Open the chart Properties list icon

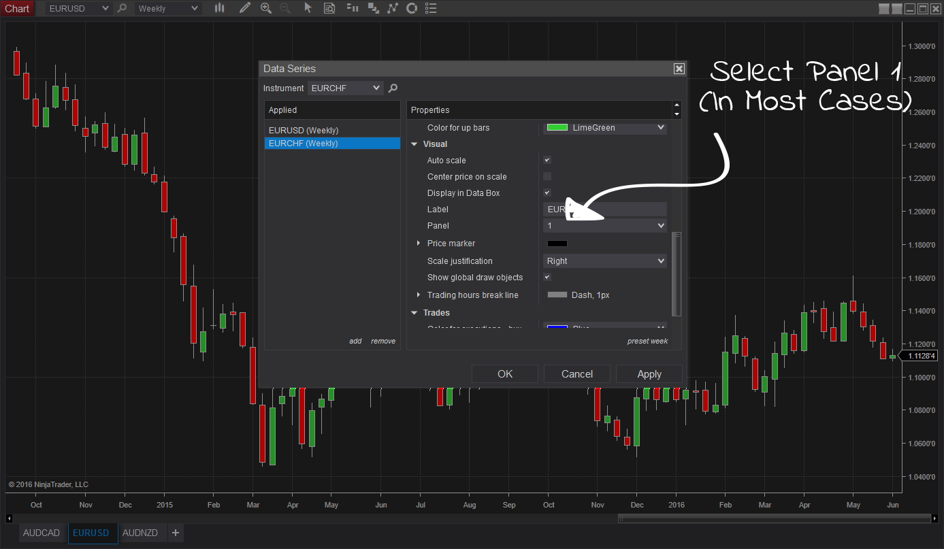[x=431, y=8]
